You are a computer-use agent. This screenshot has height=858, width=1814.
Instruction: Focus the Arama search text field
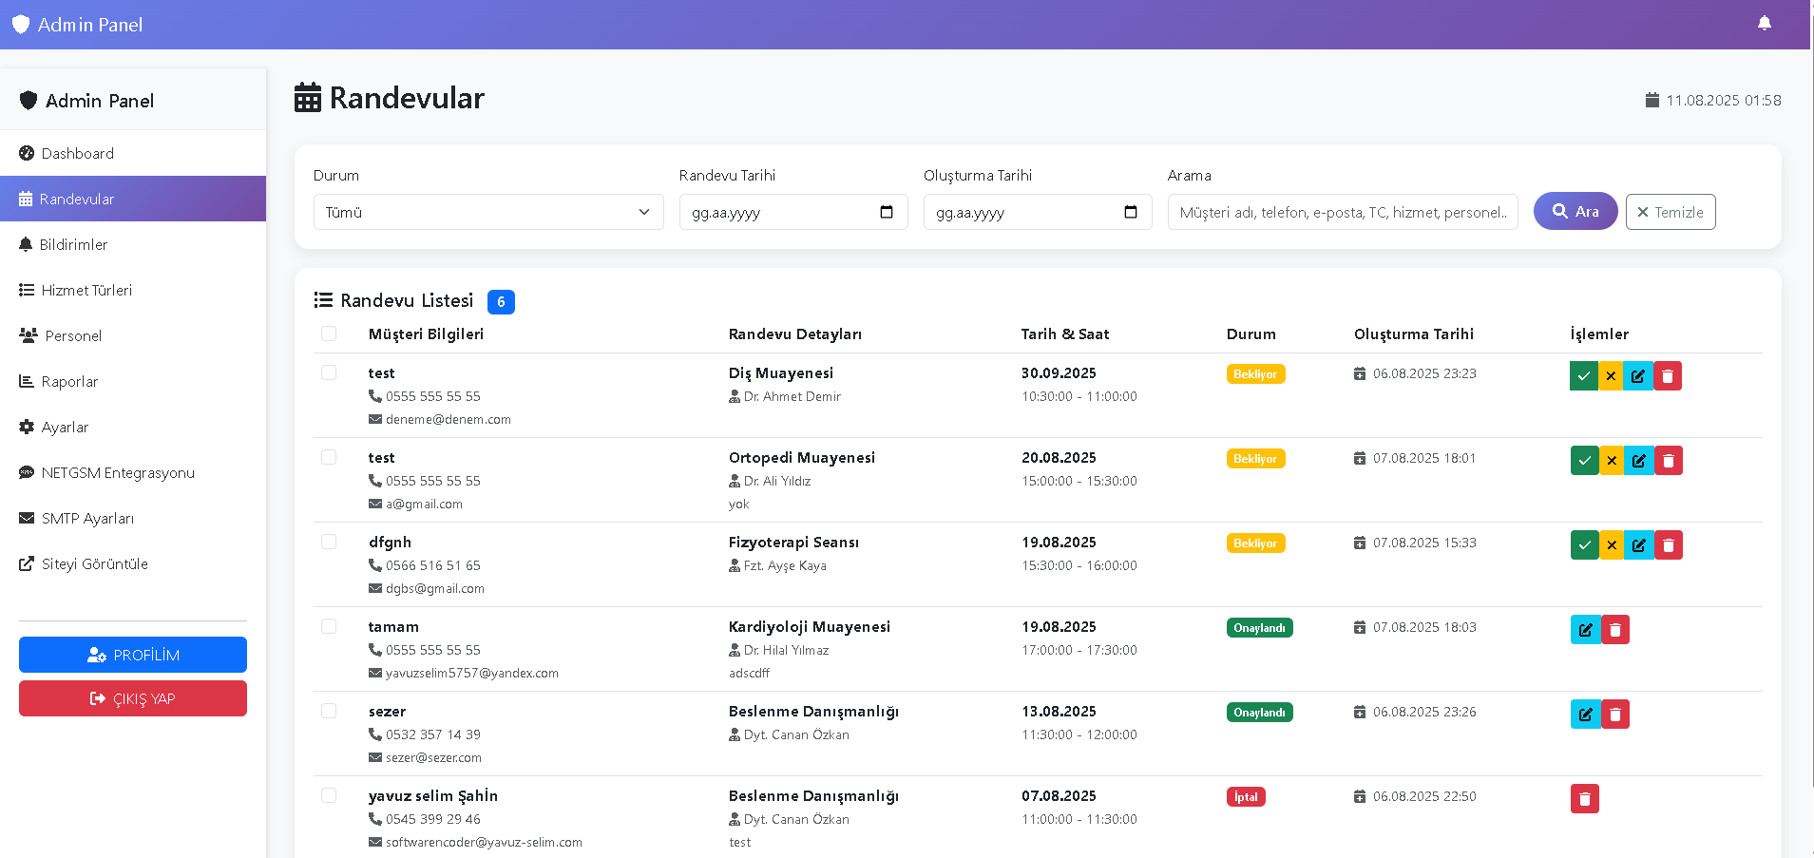1342,212
